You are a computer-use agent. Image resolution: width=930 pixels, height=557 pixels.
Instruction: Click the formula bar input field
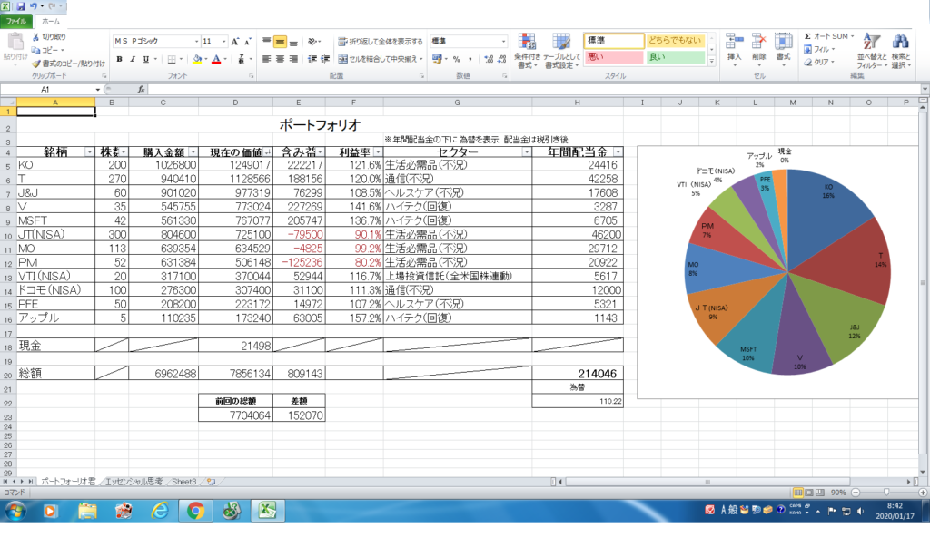coord(535,90)
